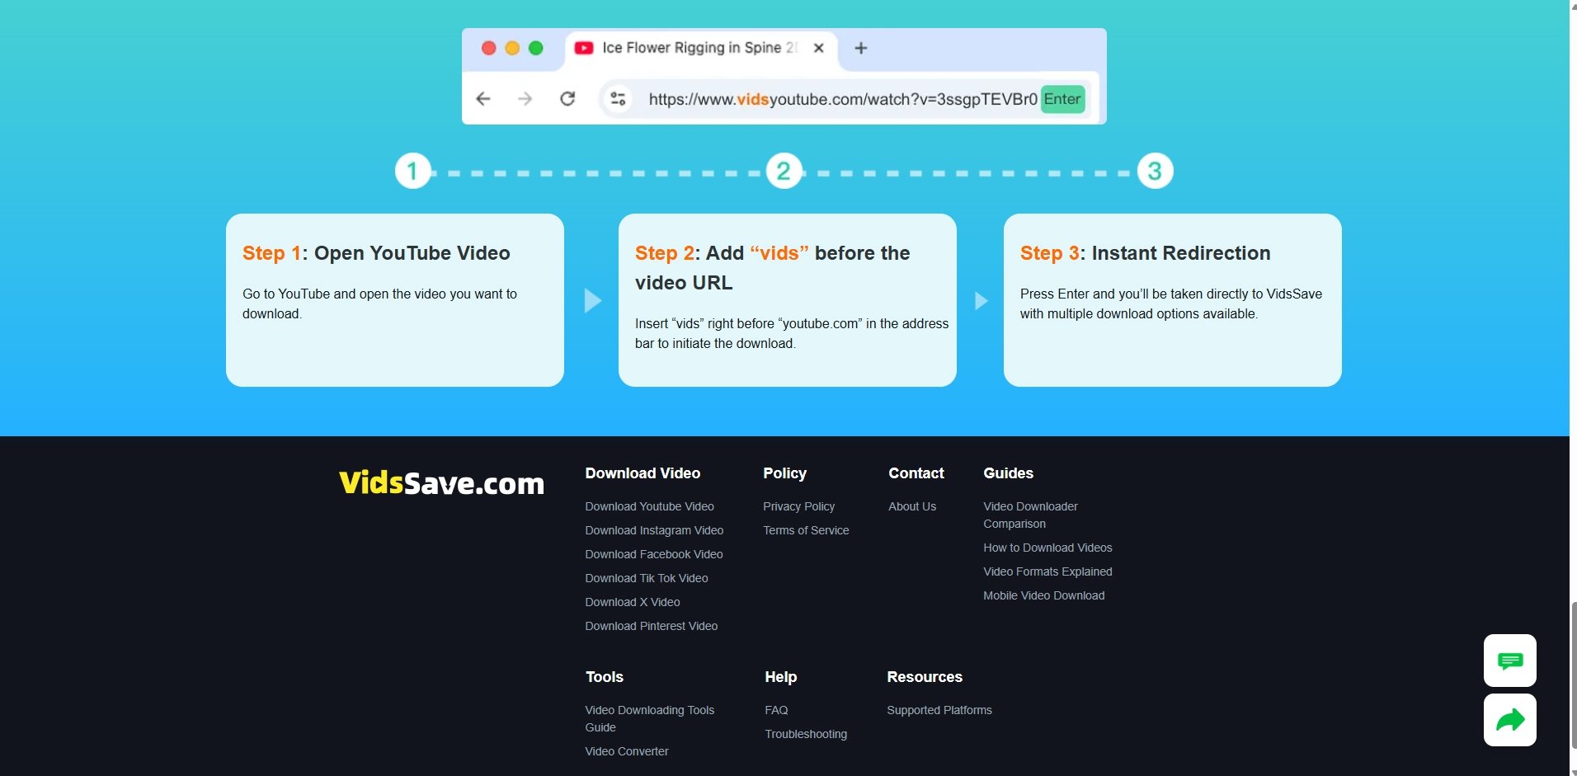Click the arrow between Step 1 and Step 2

pyautogui.click(x=592, y=301)
